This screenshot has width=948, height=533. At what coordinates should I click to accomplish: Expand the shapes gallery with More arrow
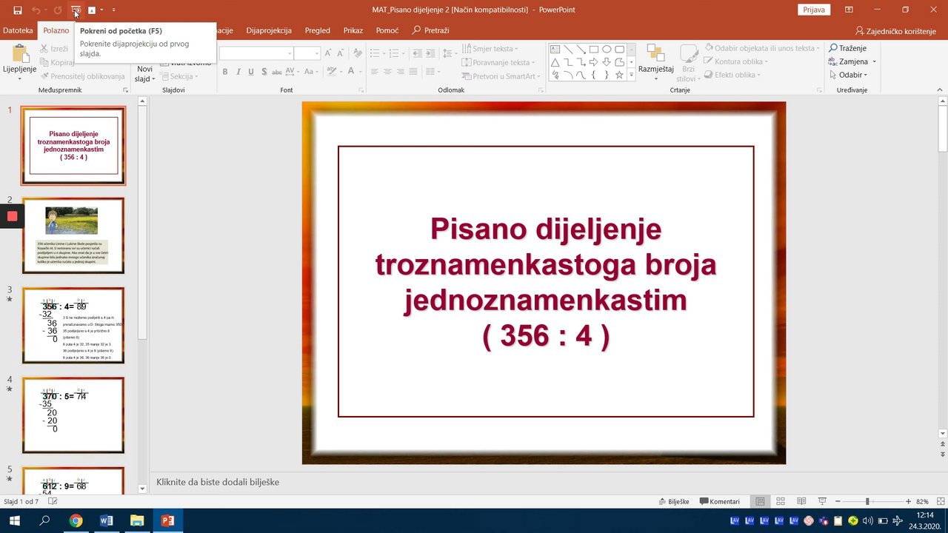(631, 75)
